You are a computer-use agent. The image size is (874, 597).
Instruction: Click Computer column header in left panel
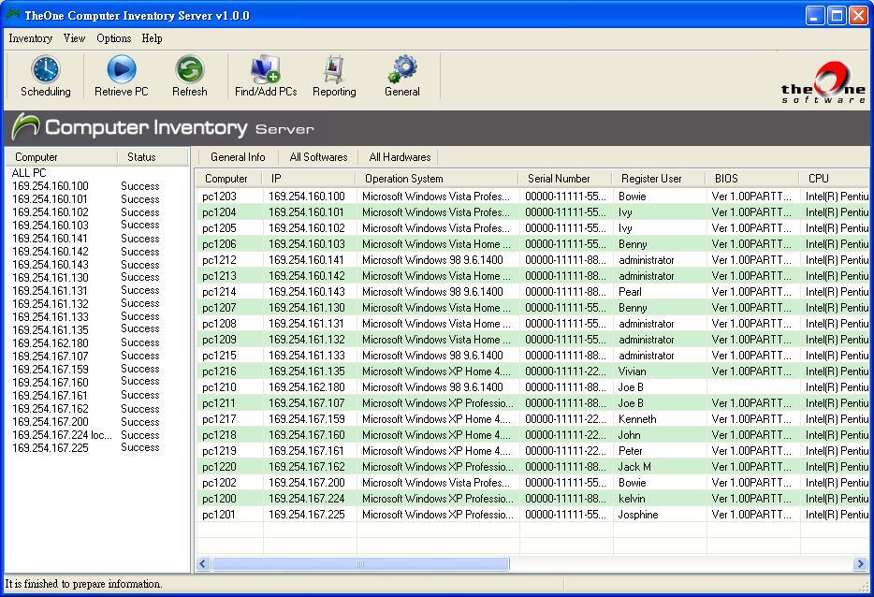tap(62, 157)
